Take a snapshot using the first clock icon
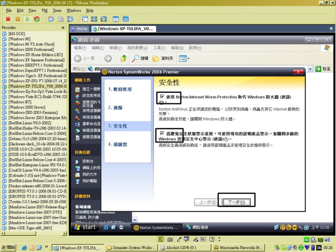Image resolution: width=336 pixels, height=252 pixels. click(51, 19)
